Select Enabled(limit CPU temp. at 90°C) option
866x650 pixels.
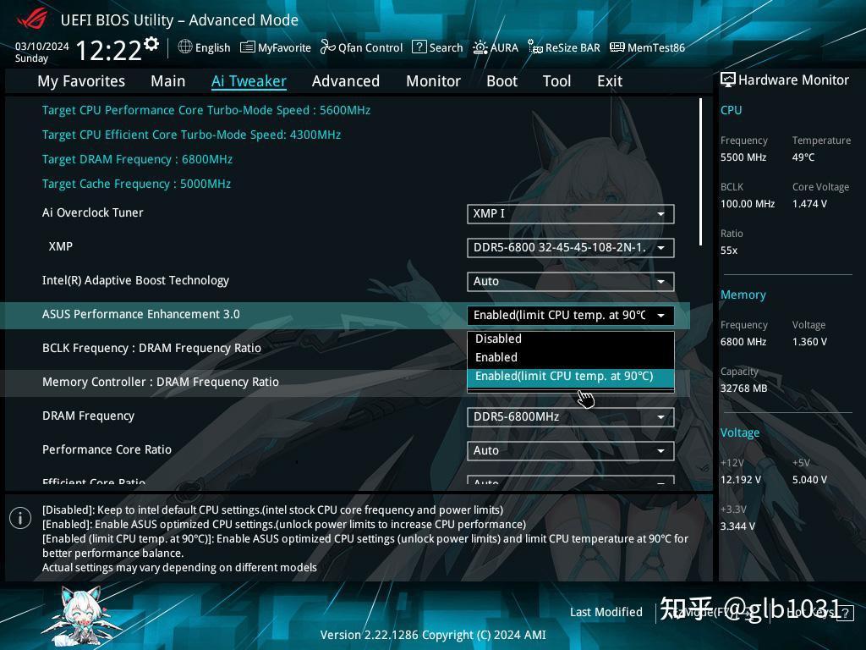[x=571, y=377]
